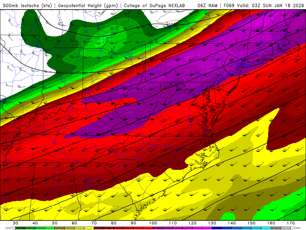Click the 'Valid: 03Z SUN JAN 18 2026' text
The width and height of the screenshot is (306, 230).
(270, 5)
